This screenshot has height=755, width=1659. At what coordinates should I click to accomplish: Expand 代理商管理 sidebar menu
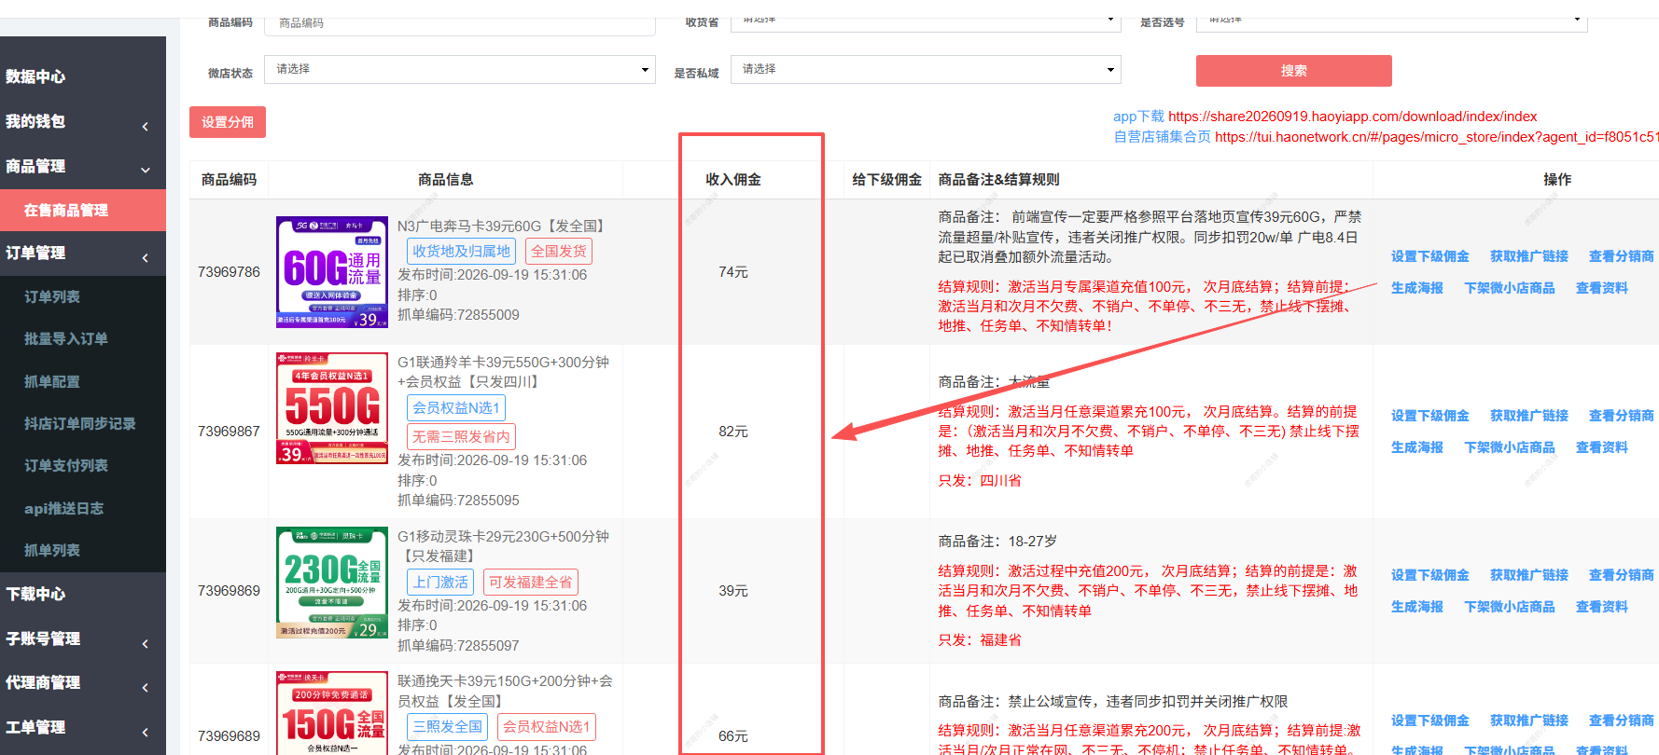pyautogui.click(x=83, y=682)
